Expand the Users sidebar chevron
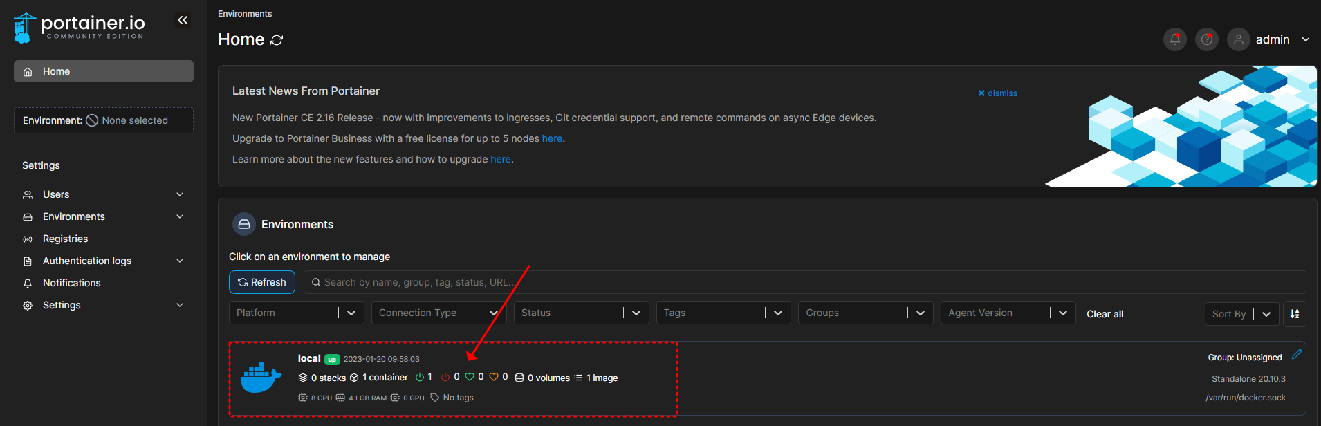Image resolution: width=1321 pixels, height=426 pixels. click(180, 194)
